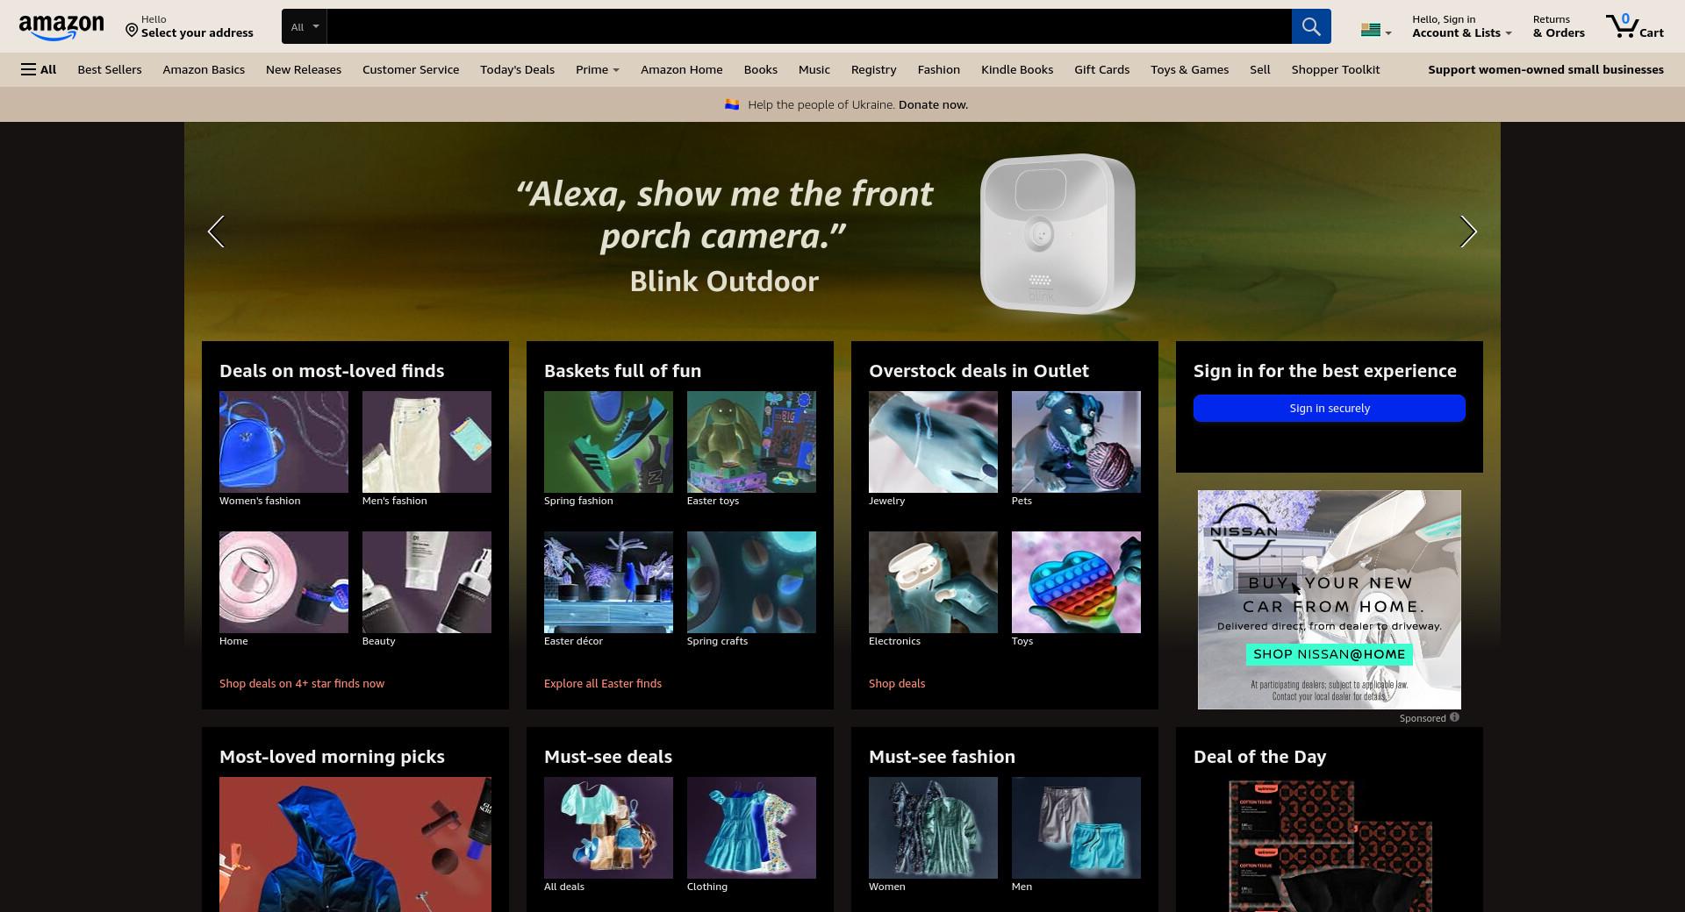This screenshot has height=912, width=1685.
Task: Click the Ukraine flag icon in banner
Action: (732, 104)
